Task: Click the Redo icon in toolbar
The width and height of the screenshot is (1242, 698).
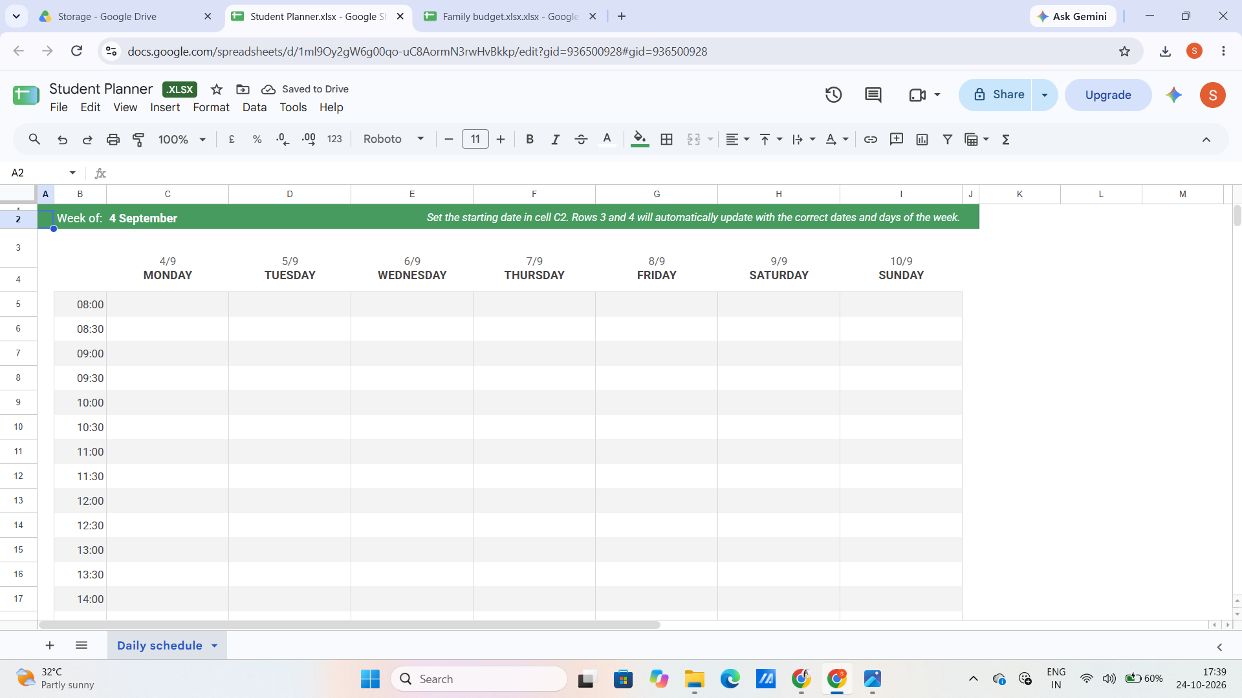Action: (87, 140)
